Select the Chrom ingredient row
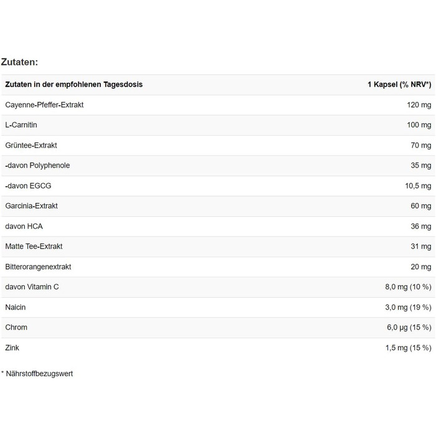The image size is (436, 436). point(16,327)
